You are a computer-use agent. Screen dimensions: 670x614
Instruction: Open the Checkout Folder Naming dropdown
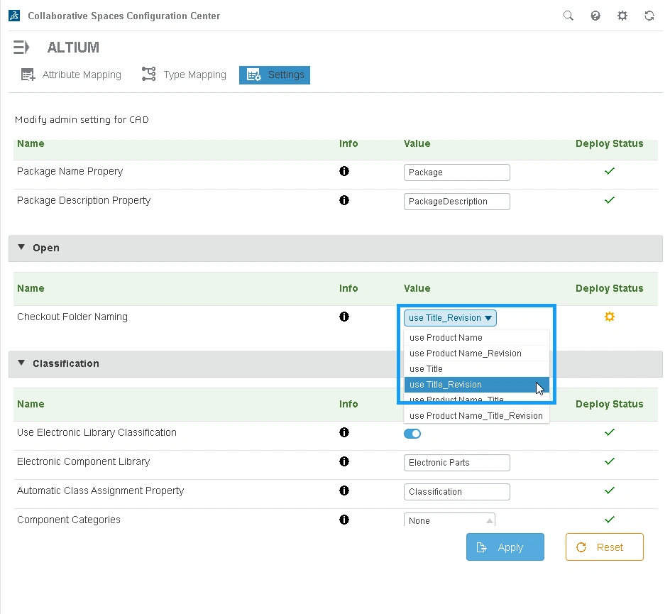point(450,318)
